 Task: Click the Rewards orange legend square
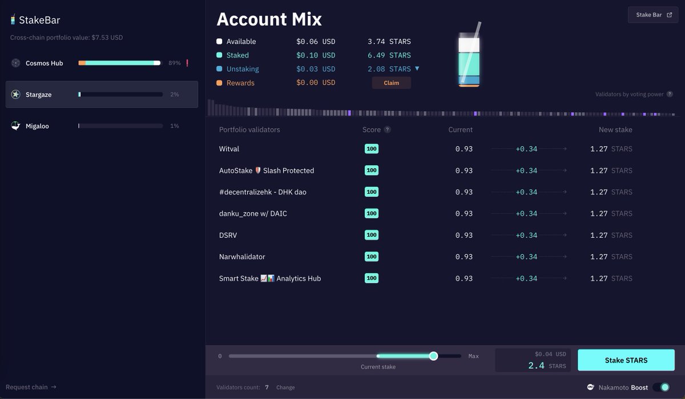(219, 83)
